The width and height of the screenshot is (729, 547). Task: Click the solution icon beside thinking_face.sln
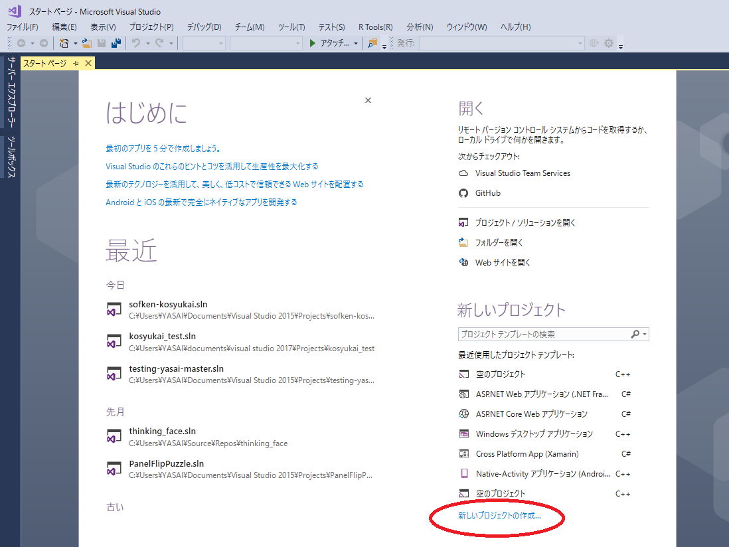[x=114, y=437]
